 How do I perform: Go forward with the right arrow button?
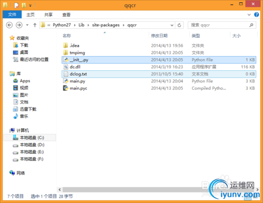(x=19, y=25)
